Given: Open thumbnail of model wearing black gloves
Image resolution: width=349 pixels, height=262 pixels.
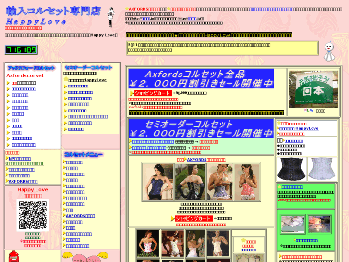Looking at the screenshot, I should tap(190, 182).
